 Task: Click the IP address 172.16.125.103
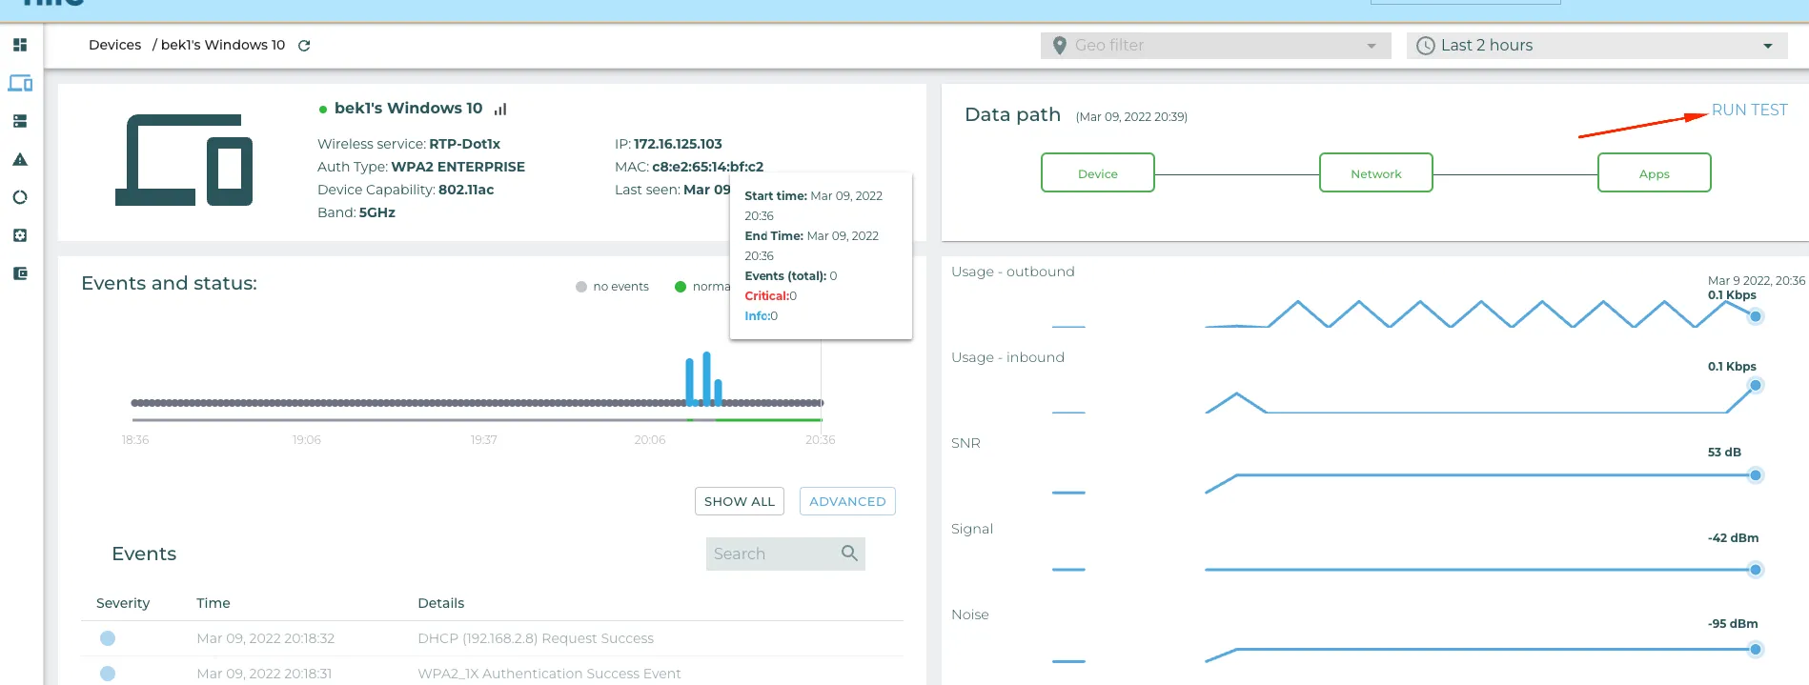click(678, 144)
